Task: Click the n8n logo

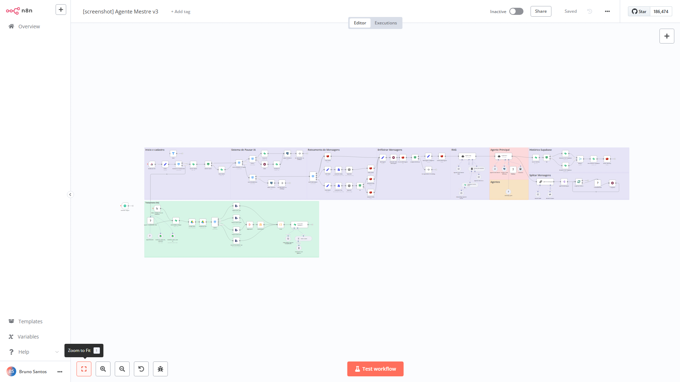Action: 19,11
